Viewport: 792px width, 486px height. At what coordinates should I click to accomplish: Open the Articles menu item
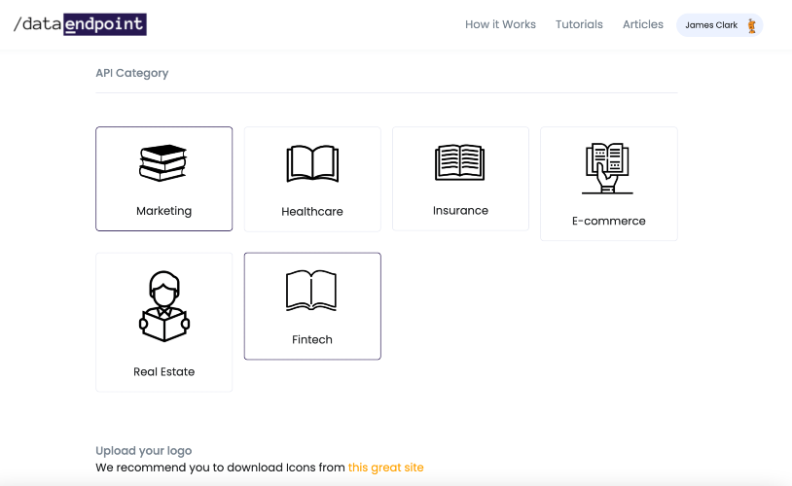click(x=643, y=24)
